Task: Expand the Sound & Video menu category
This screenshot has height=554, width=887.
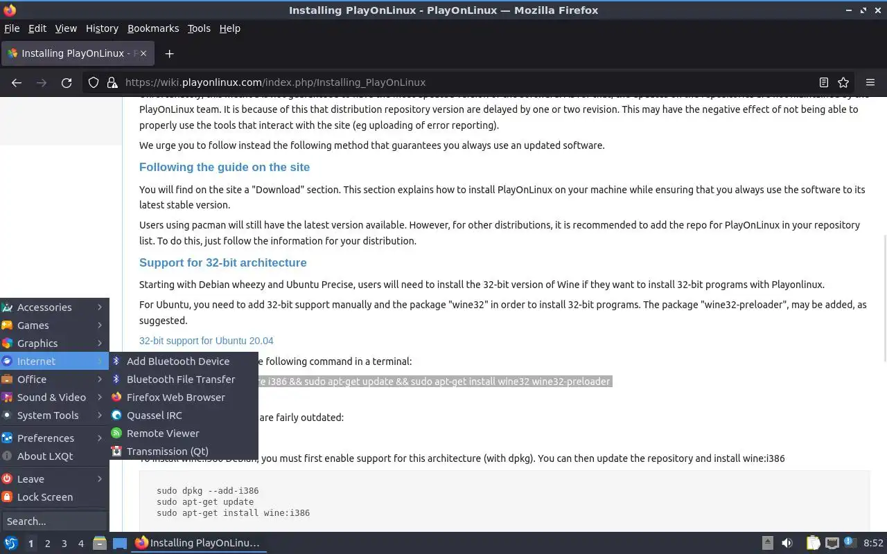Action: click(54, 397)
